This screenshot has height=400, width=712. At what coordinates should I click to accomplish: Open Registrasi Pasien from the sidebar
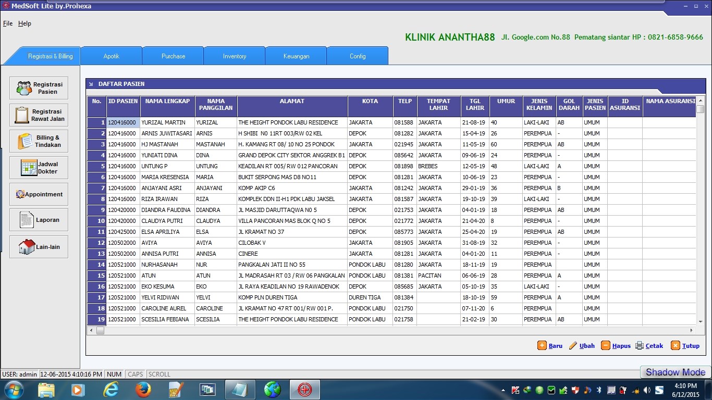[x=39, y=88]
